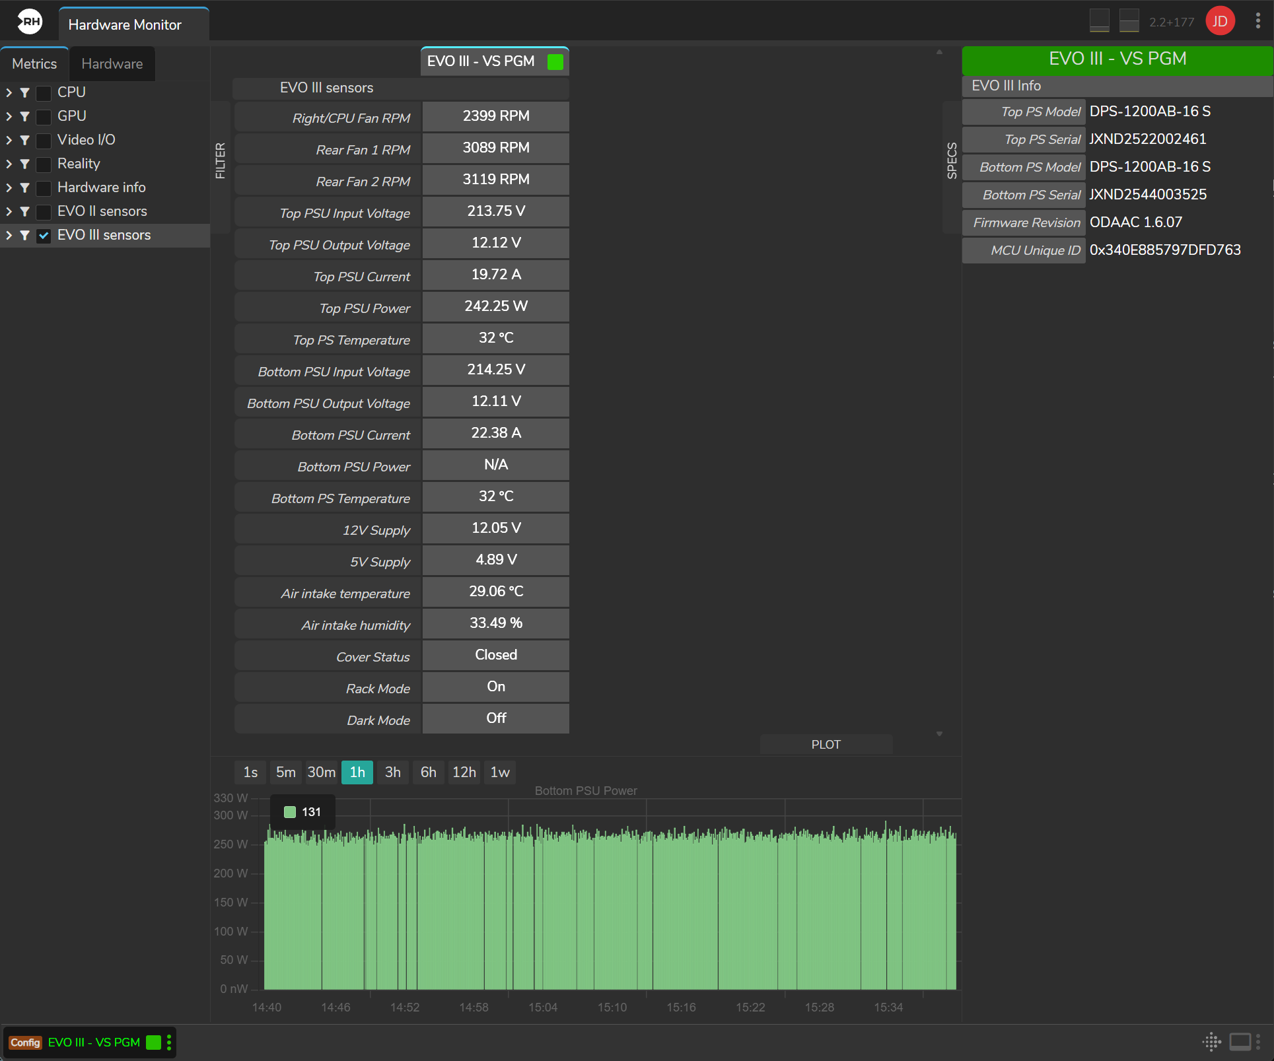Expand the Hardware info tree node

(9, 188)
